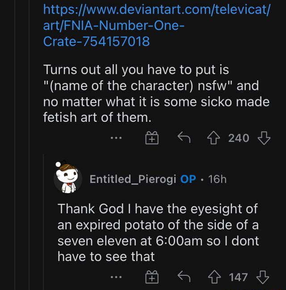
Task: Tap the 147 vote score
Action: (239, 277)
